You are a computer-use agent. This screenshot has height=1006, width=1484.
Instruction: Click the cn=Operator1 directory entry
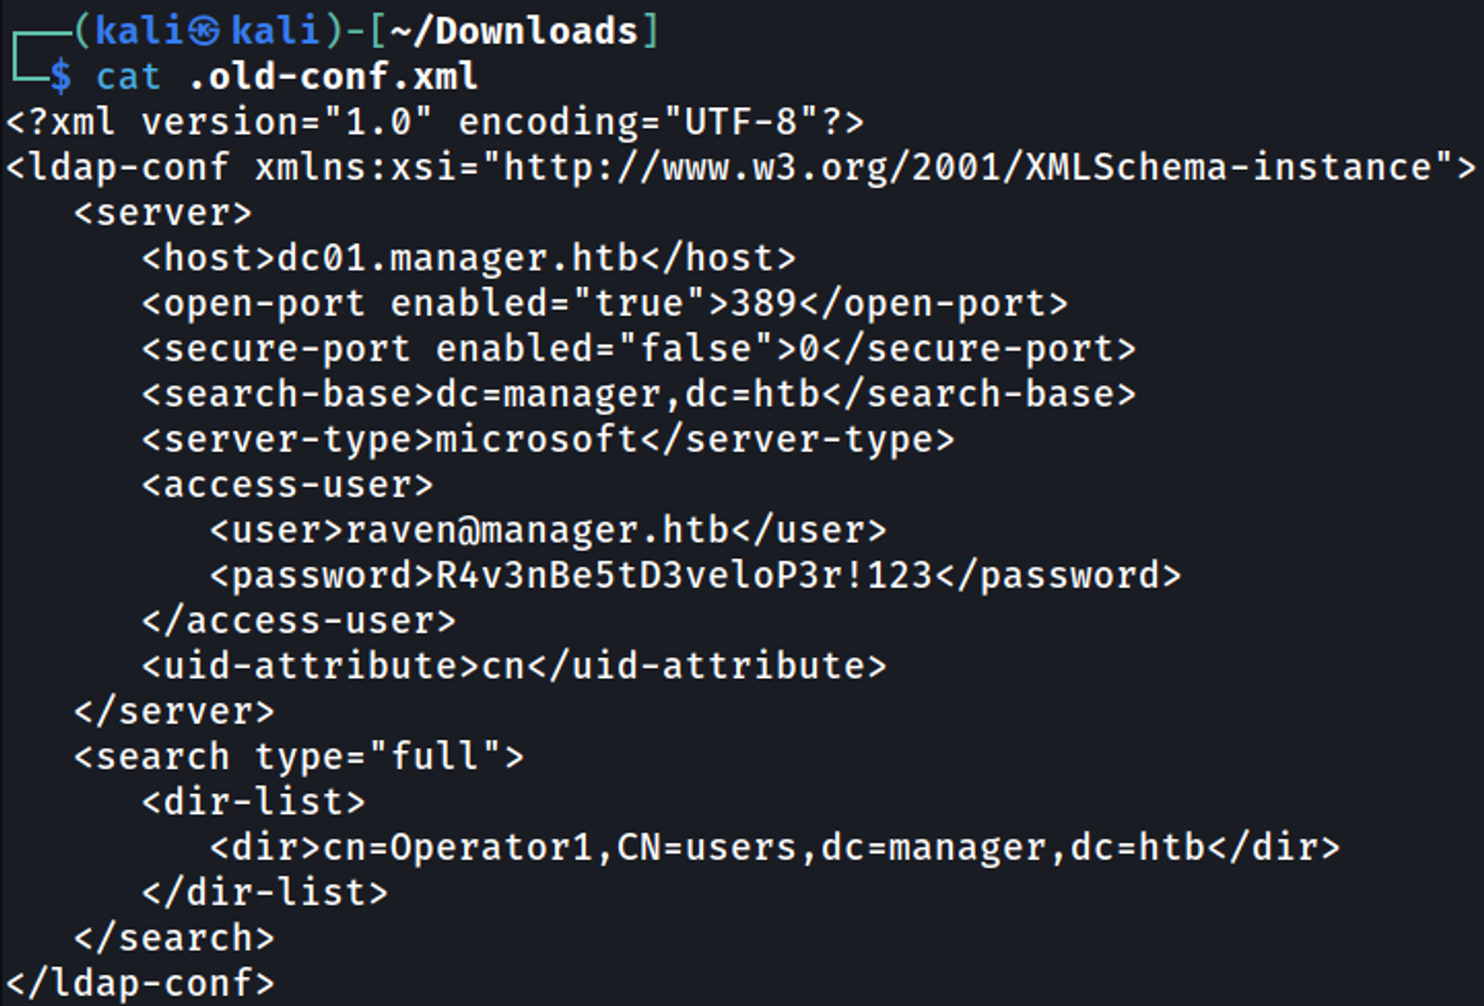coord(457,847)
